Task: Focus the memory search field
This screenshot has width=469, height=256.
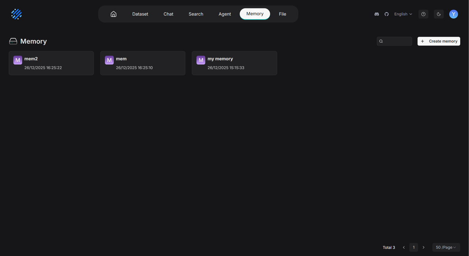Action: [x=397, y=41]
